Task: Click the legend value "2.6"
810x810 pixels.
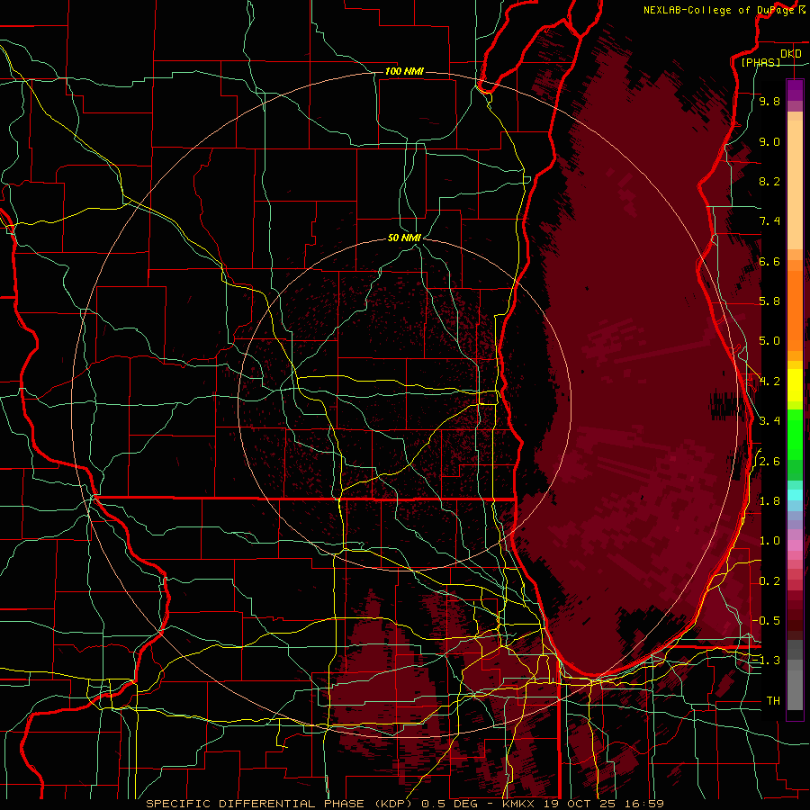Action: pos(769,462)
